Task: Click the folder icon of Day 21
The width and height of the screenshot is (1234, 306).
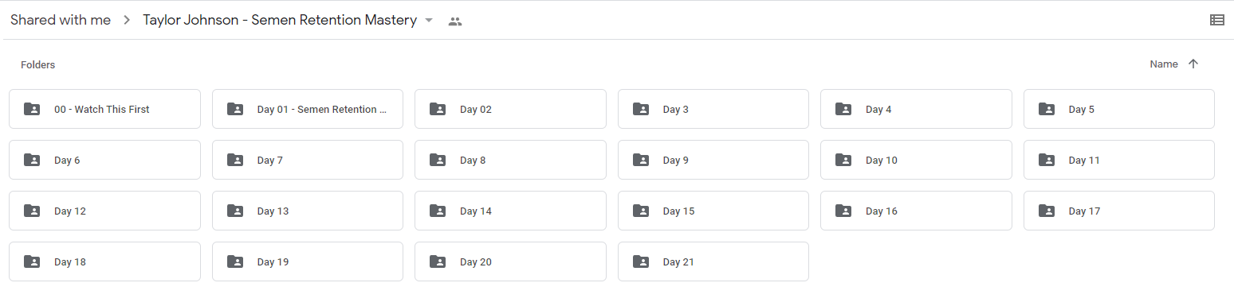Action: pyautogui.click(x=640, y=261)
